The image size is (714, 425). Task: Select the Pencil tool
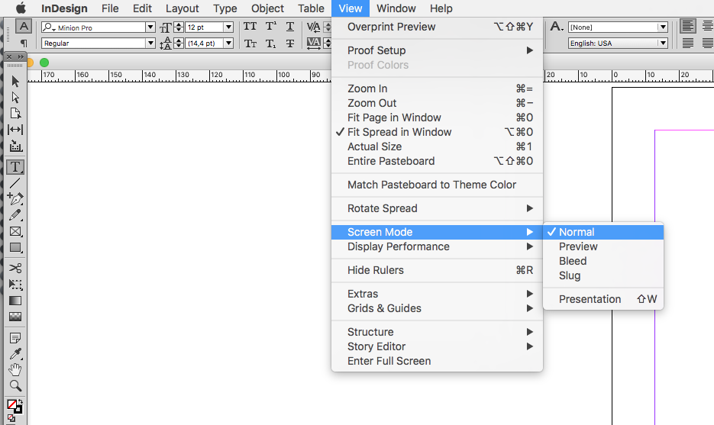click(x=15, y=214)
